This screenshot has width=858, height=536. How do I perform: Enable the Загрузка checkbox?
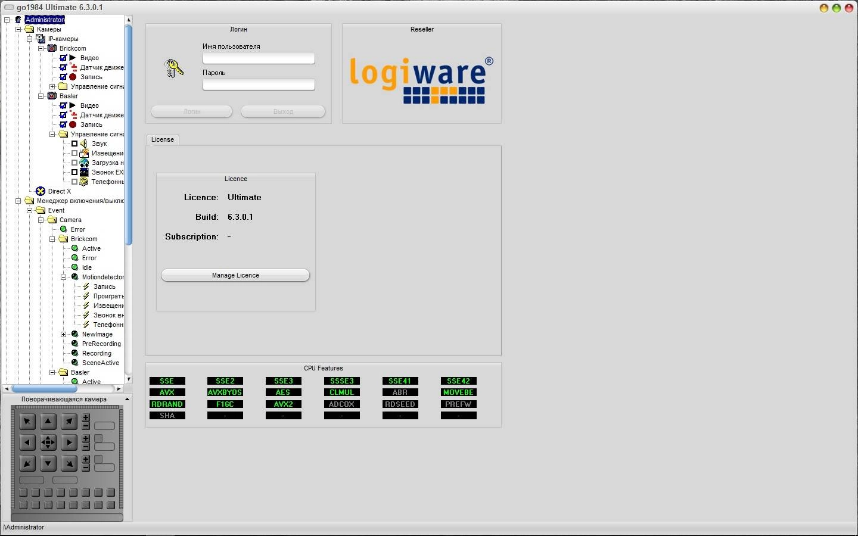74,163
